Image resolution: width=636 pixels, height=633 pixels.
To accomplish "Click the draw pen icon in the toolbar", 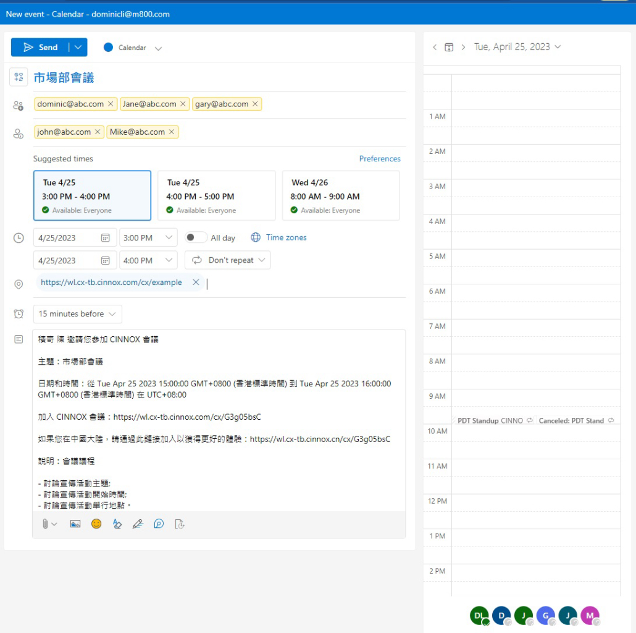I will click(138, 524).
